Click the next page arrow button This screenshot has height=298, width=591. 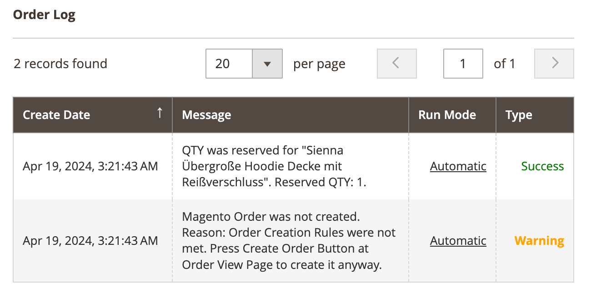tap(554, 64)
